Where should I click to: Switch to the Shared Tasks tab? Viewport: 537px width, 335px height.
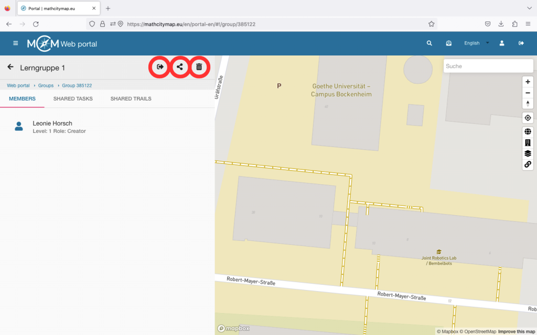(x=73, y=99)
